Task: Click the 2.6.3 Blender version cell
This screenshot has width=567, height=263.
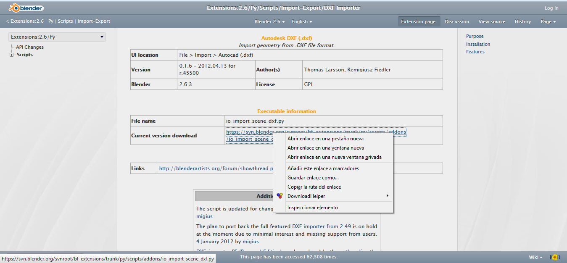Action: coord(216,84)
